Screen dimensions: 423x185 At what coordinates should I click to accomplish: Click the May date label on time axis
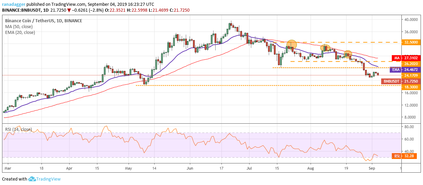pos(129,169)
